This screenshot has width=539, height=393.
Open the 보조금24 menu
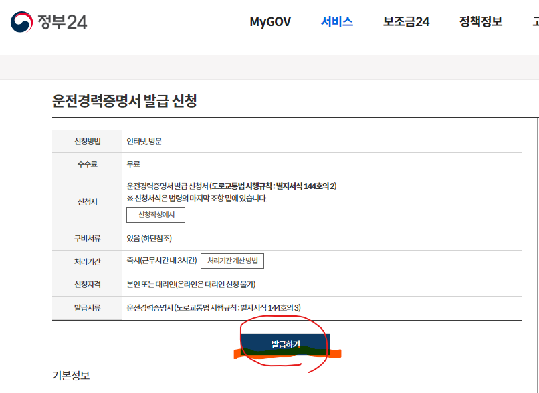coord(406,21)
